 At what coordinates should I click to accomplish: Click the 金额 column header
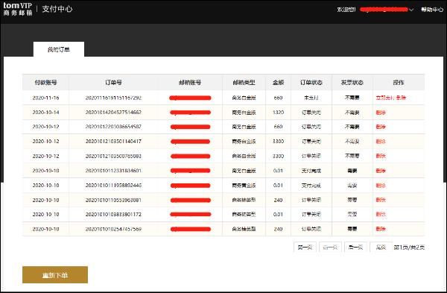(x=278, y=83)
